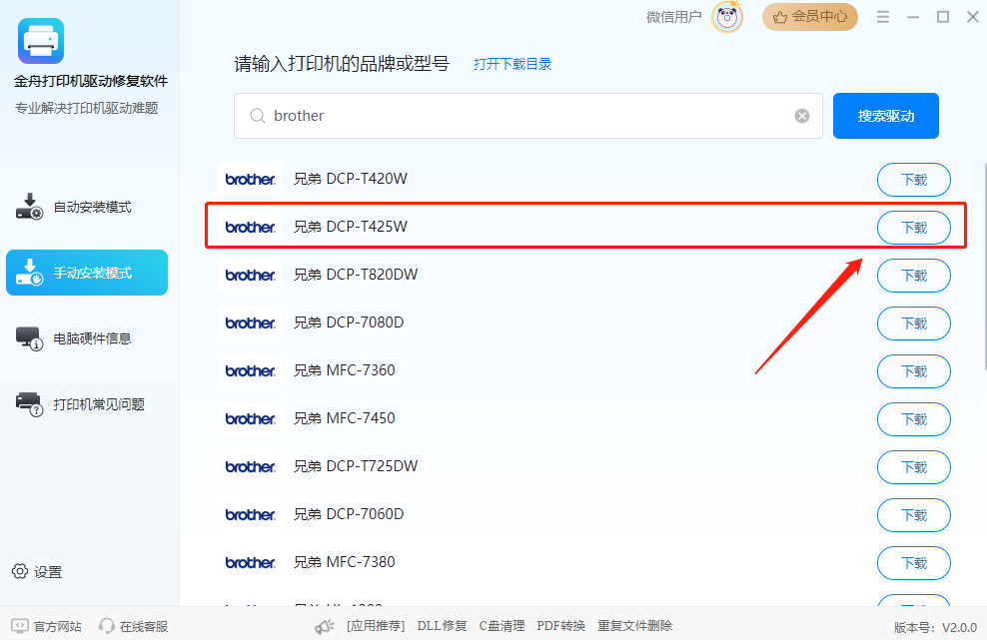Select the 兄弟 DCP-T725DW row text
987x640 pixels.
(356, 465)
